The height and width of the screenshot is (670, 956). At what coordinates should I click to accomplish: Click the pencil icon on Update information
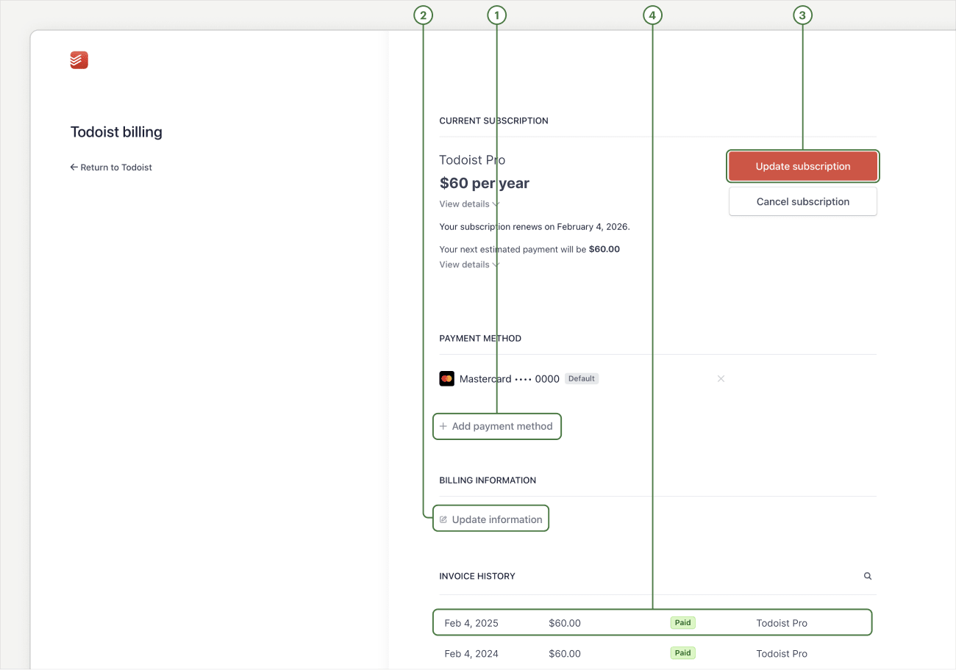point(443,518)
